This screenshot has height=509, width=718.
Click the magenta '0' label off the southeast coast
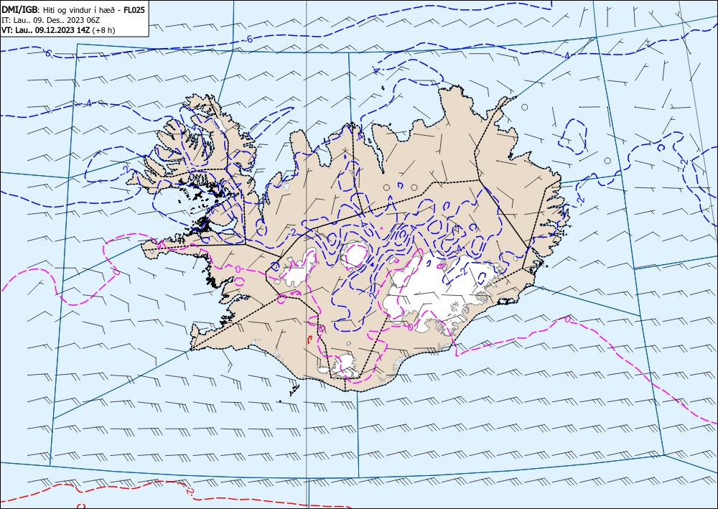[568, 318]
